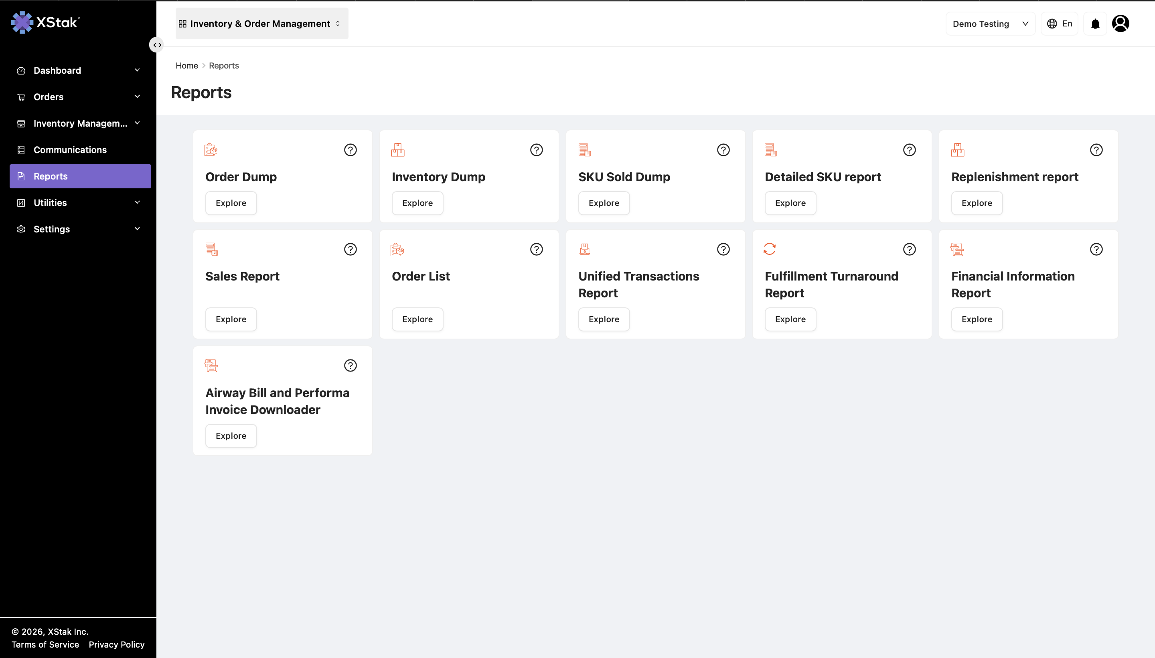Explore the Sales Report
Image resolution: width=1155 pixels, height=658 pixels.
pyautogui.click(x=231, y=319)
